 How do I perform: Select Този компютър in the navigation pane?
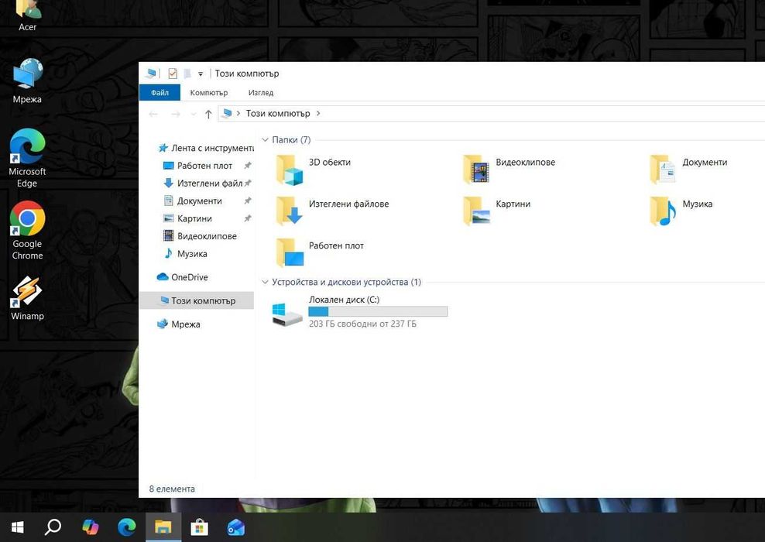pyautogui.click(x=197, y=300)
